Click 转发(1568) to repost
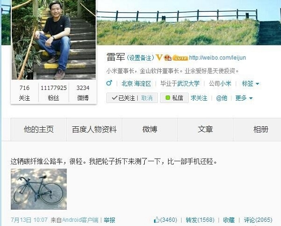This screenshot has height=226, width=281. click(x=200, y=220)
